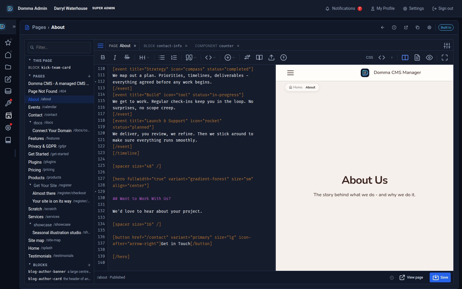Expand the left sidebar with double chevron
This screenshot has height=289, width=462.
[14, 27]
